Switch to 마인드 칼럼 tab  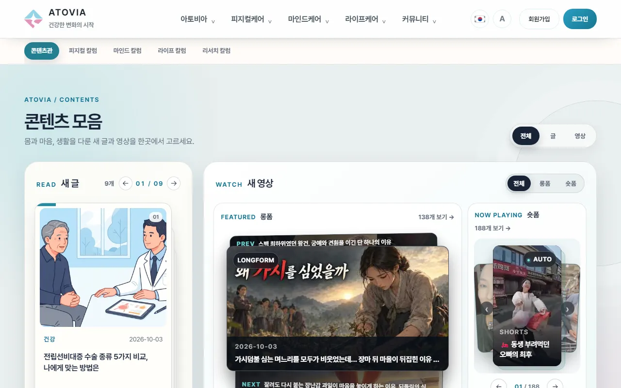click(128, 51)
